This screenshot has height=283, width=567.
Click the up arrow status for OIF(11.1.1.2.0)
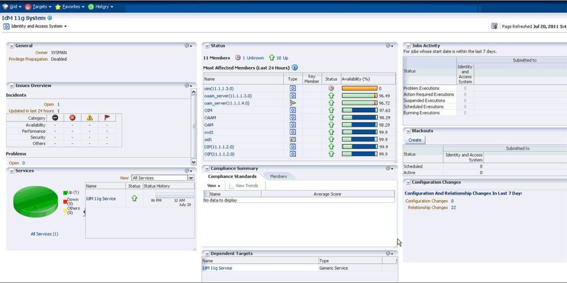331,154
